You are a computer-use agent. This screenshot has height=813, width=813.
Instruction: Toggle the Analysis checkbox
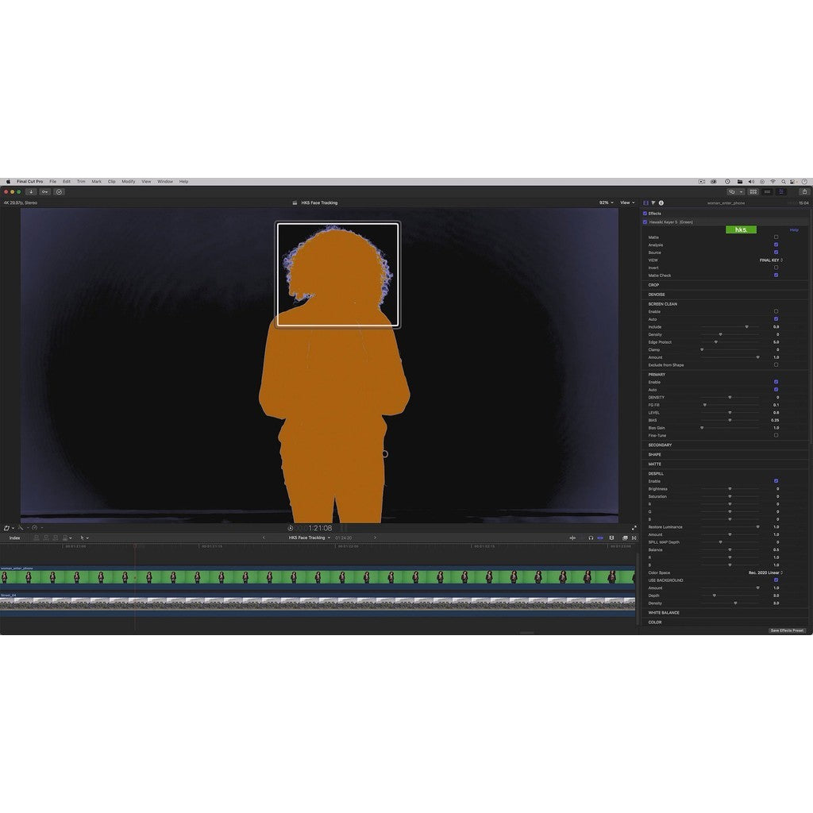coord(776,245)
